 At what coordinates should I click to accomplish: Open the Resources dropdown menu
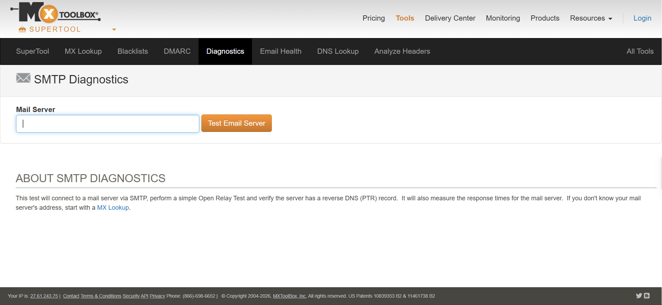point(591,18)
